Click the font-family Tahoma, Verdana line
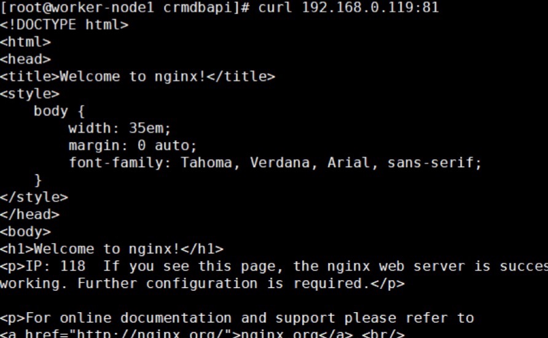Screen dimensions: 548x338 pyautogui.click(x=275, y=163)
